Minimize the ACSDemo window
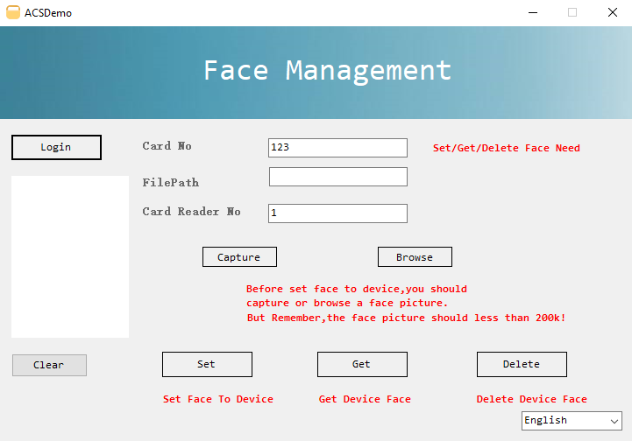The image size is (632, 441). (x=532, y=13)
